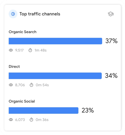Click the stopwatch icon next to 0m 36s
Viewport: 125px width, 135px height.
31,119
